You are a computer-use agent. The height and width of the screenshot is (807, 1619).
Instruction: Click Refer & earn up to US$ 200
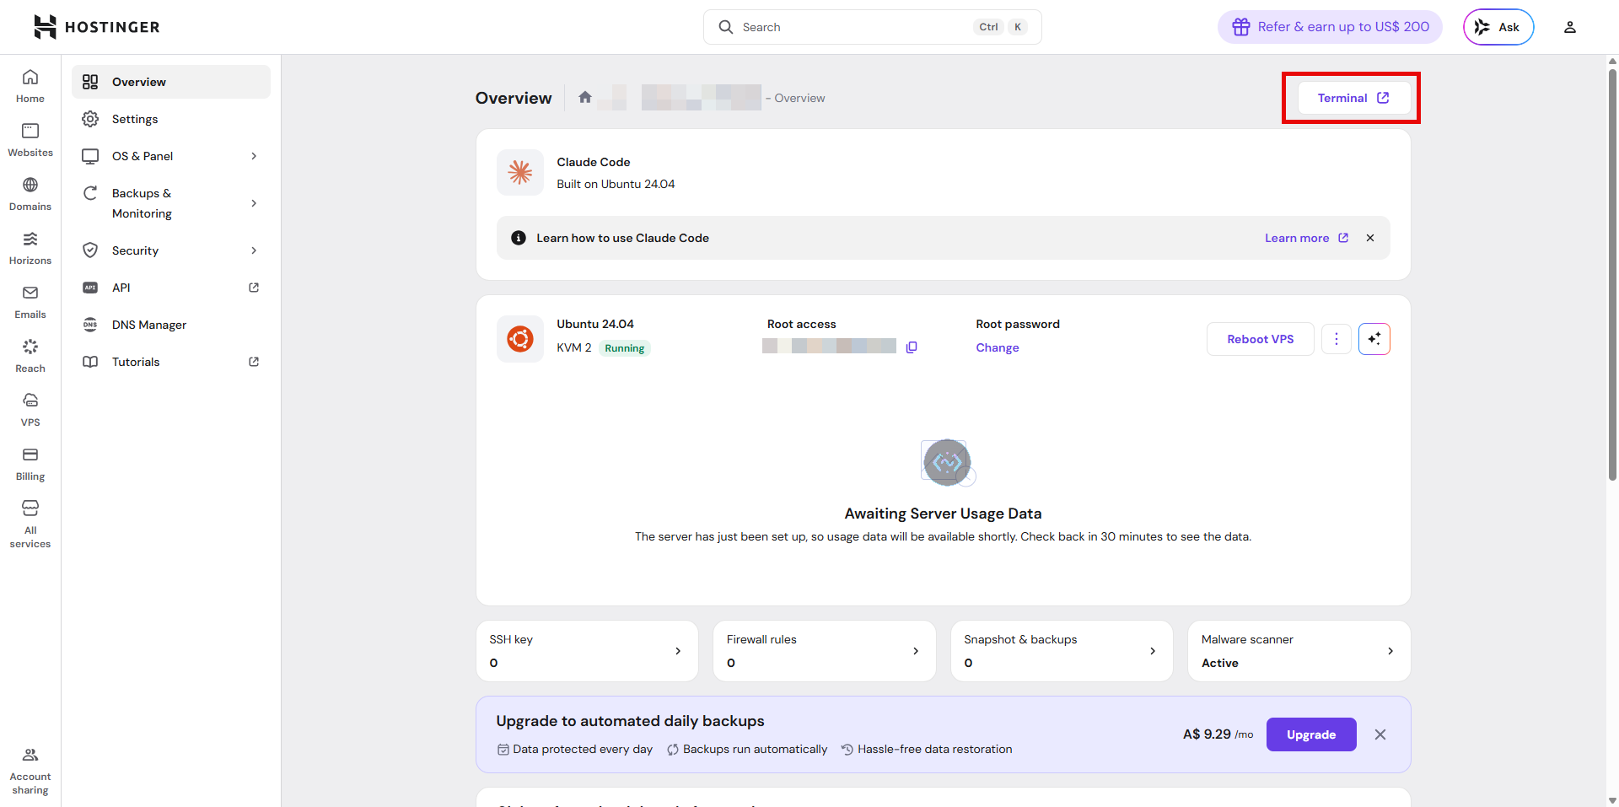pyautogui.click(x=1330, y=27)
